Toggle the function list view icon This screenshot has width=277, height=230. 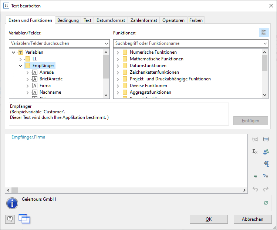263,33
